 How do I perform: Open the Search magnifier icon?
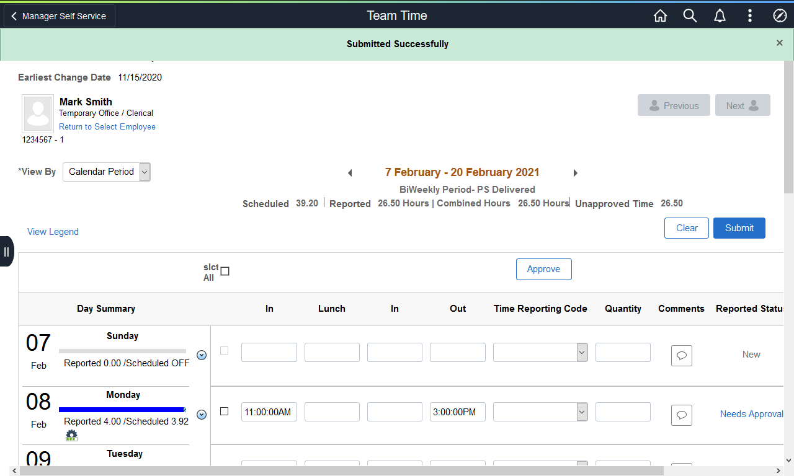point(690,16)
